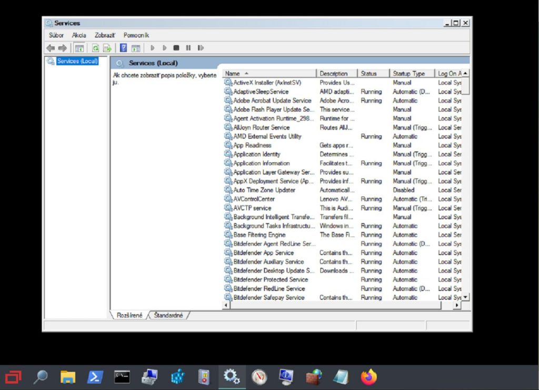Select Adobe Flash Player Update service
Image resolution: width=539 pixels, height=390 pixels.
tap(342, 110)
